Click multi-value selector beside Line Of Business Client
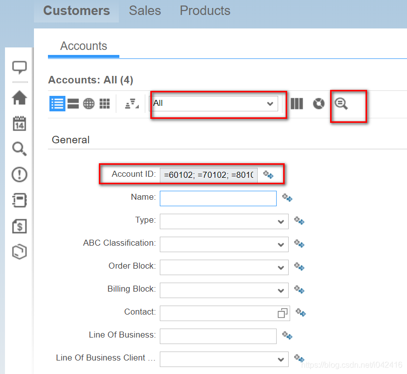The height and width of the screenshot is (374, 407). point(299,359)
